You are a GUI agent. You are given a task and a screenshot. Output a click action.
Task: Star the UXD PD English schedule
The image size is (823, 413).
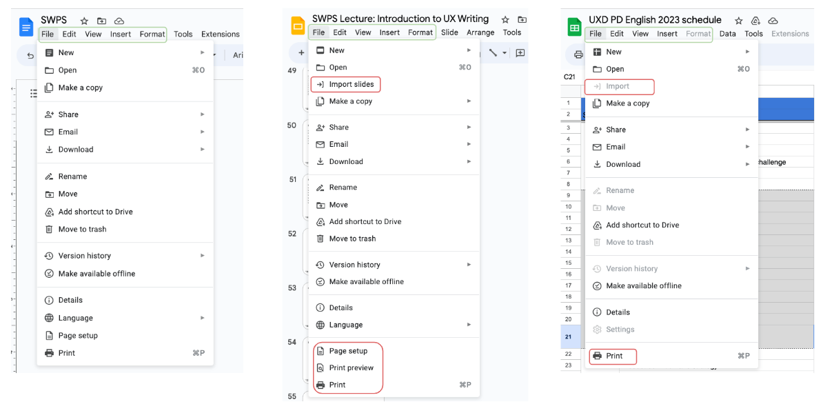click(x=738, y=21)
